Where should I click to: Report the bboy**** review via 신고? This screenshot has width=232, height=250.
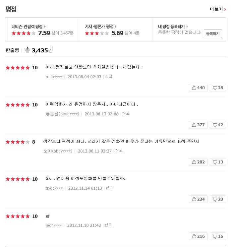click(x=119, y=151)
